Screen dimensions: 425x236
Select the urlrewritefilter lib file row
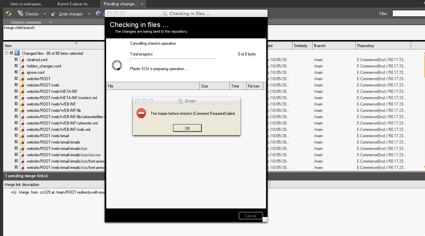(x=66, y=116)
